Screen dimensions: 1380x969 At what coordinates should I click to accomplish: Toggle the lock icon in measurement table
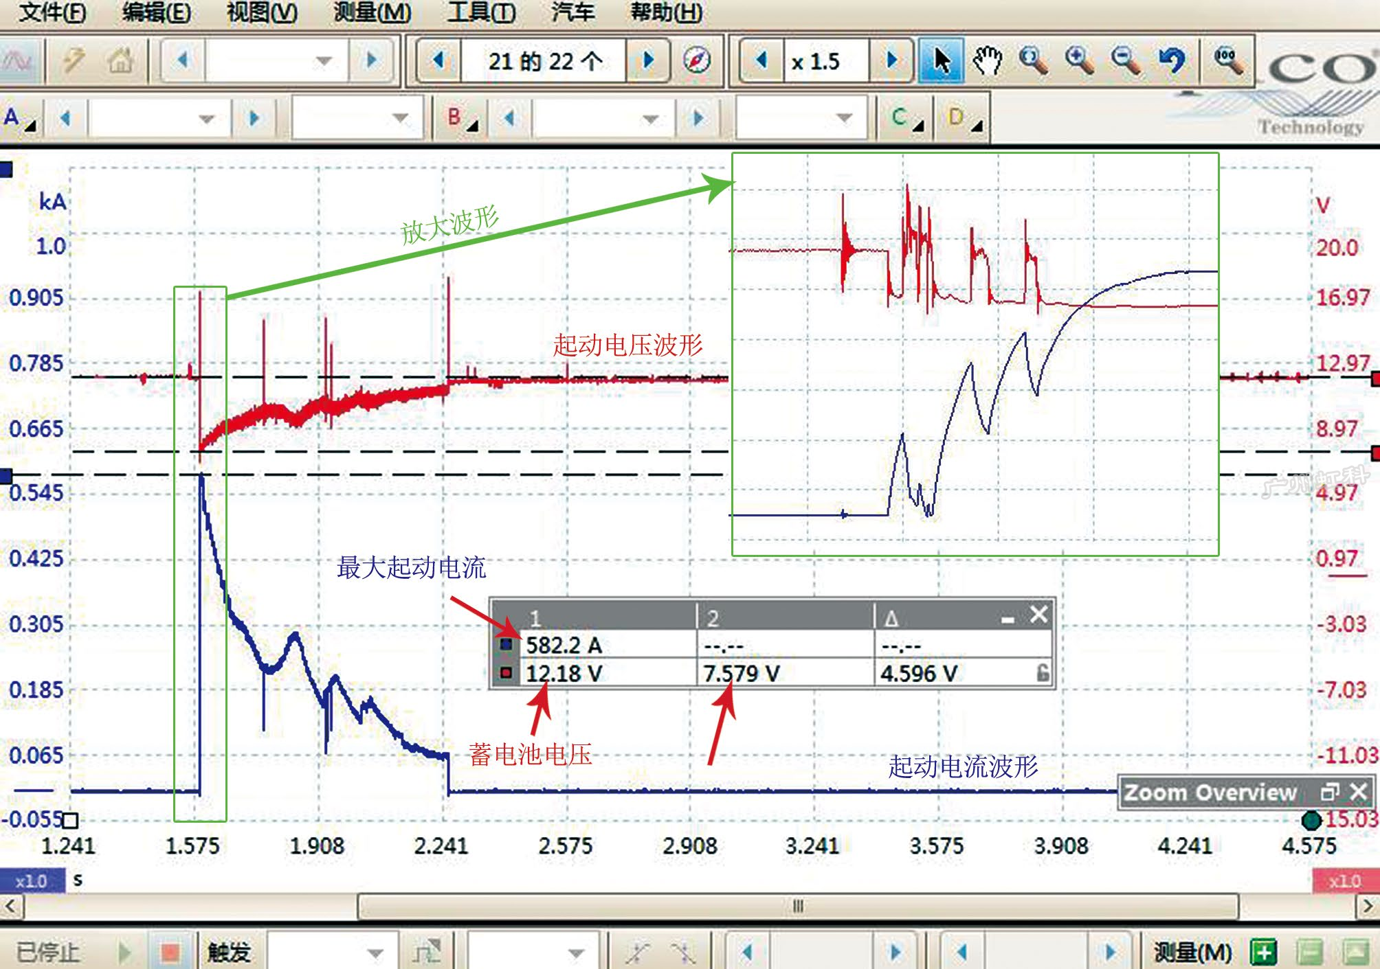click(1042, 673)
